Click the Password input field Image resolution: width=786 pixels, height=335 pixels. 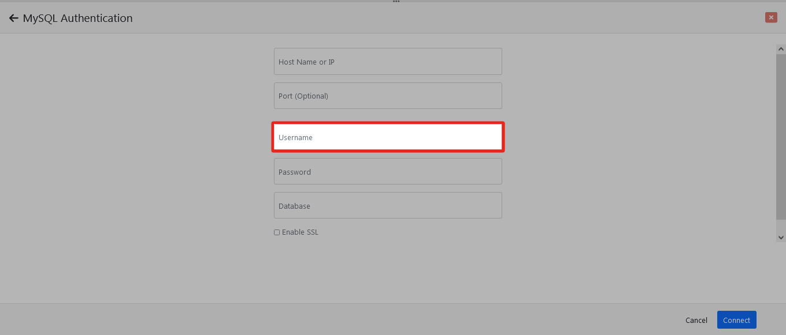coord(388,172)
